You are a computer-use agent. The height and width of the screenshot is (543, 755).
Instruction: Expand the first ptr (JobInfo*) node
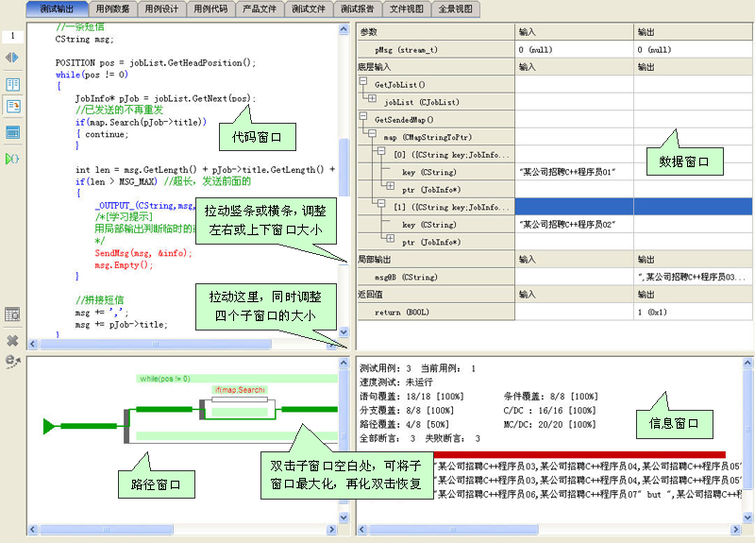point(390,186)
